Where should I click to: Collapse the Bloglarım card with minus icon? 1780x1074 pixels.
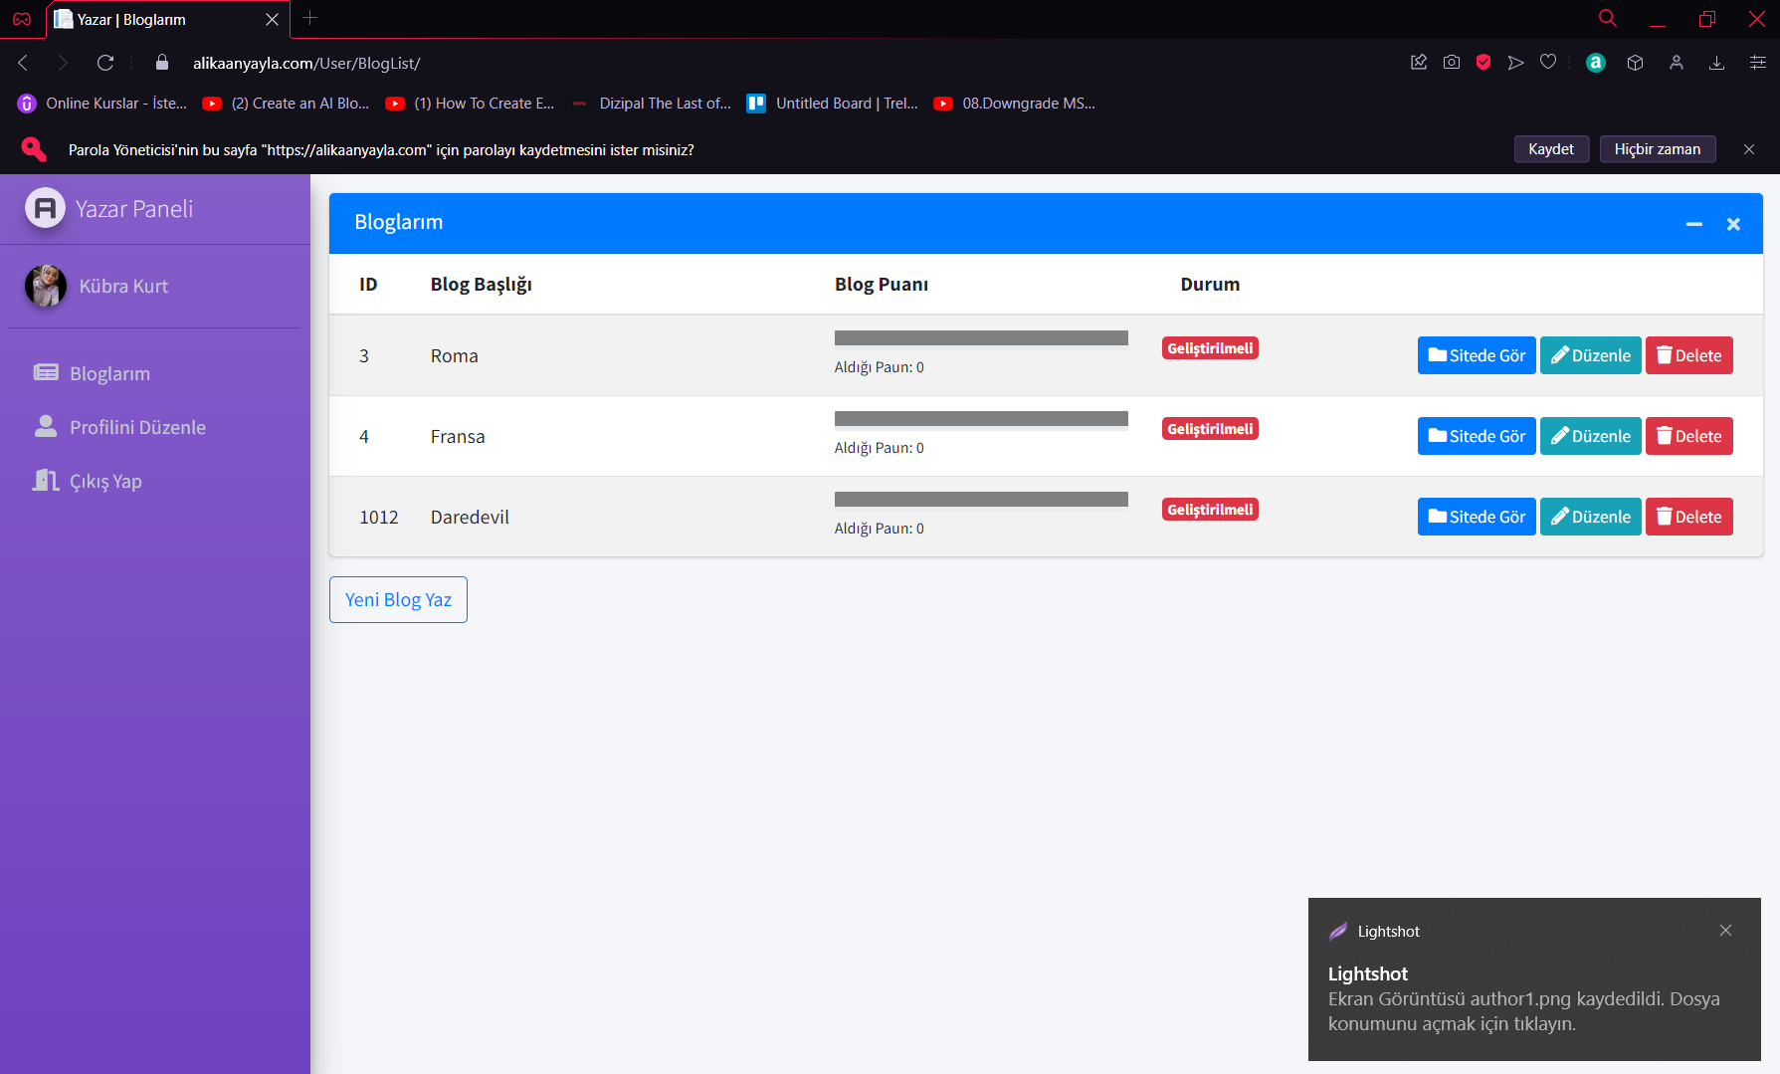pyautogui.click(x=1693, y=224)
